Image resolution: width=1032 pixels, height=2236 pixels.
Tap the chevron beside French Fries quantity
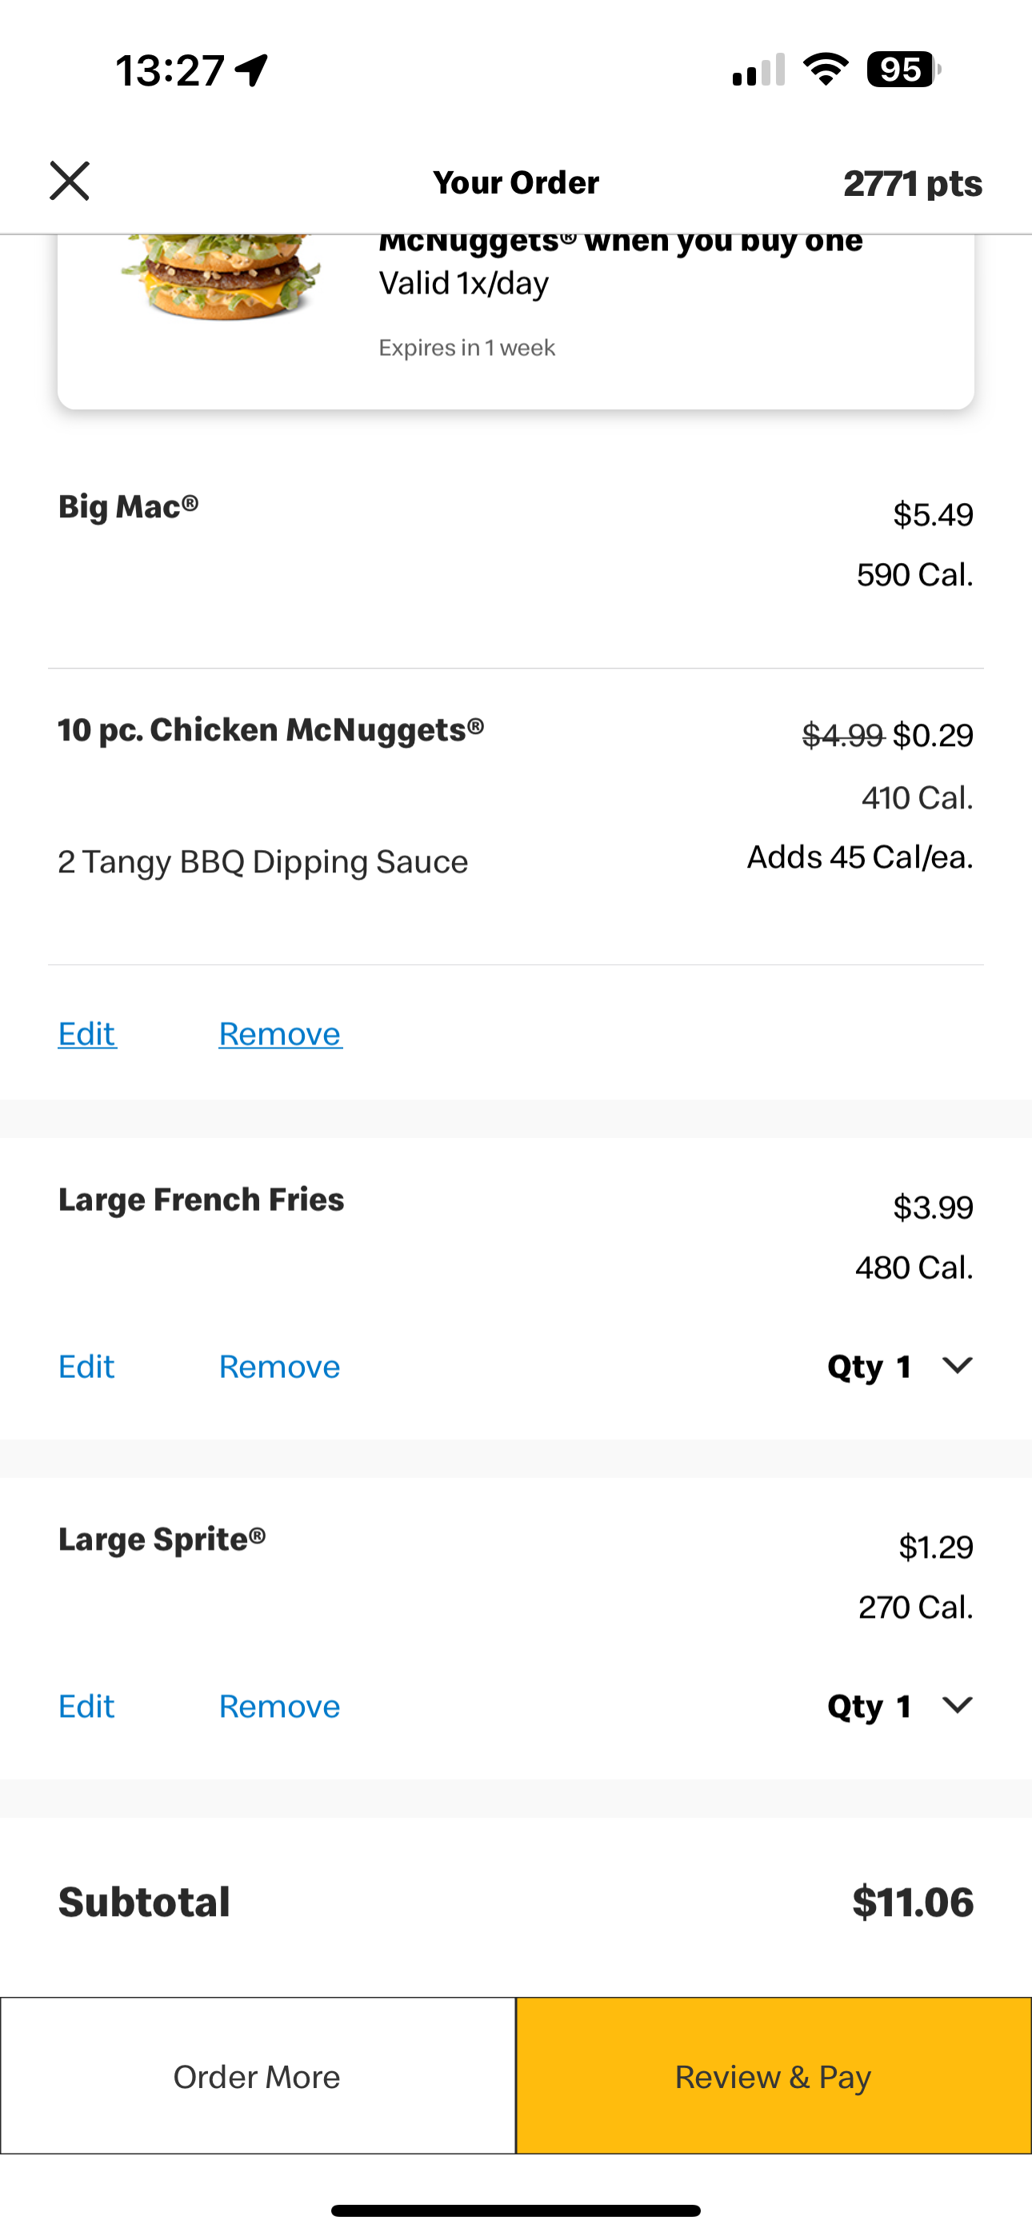[x=958, y=1365]
